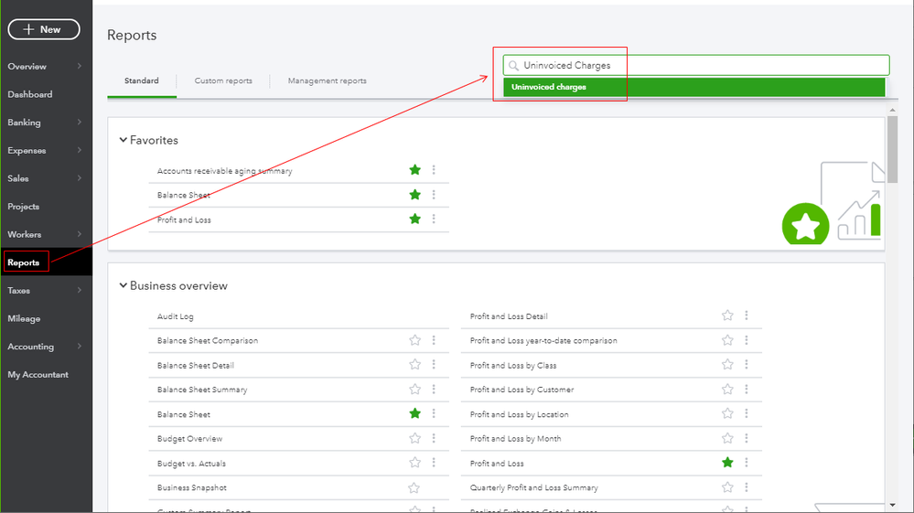Toggle Balance Sheet star in Business overview
The width and height of the screenshot is (914, 513).
(415, 413)
